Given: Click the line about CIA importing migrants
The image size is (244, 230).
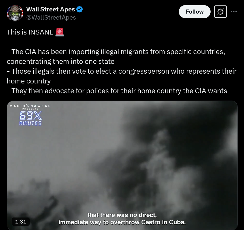Looking at the screenshot, I should (x=116, y=52).
